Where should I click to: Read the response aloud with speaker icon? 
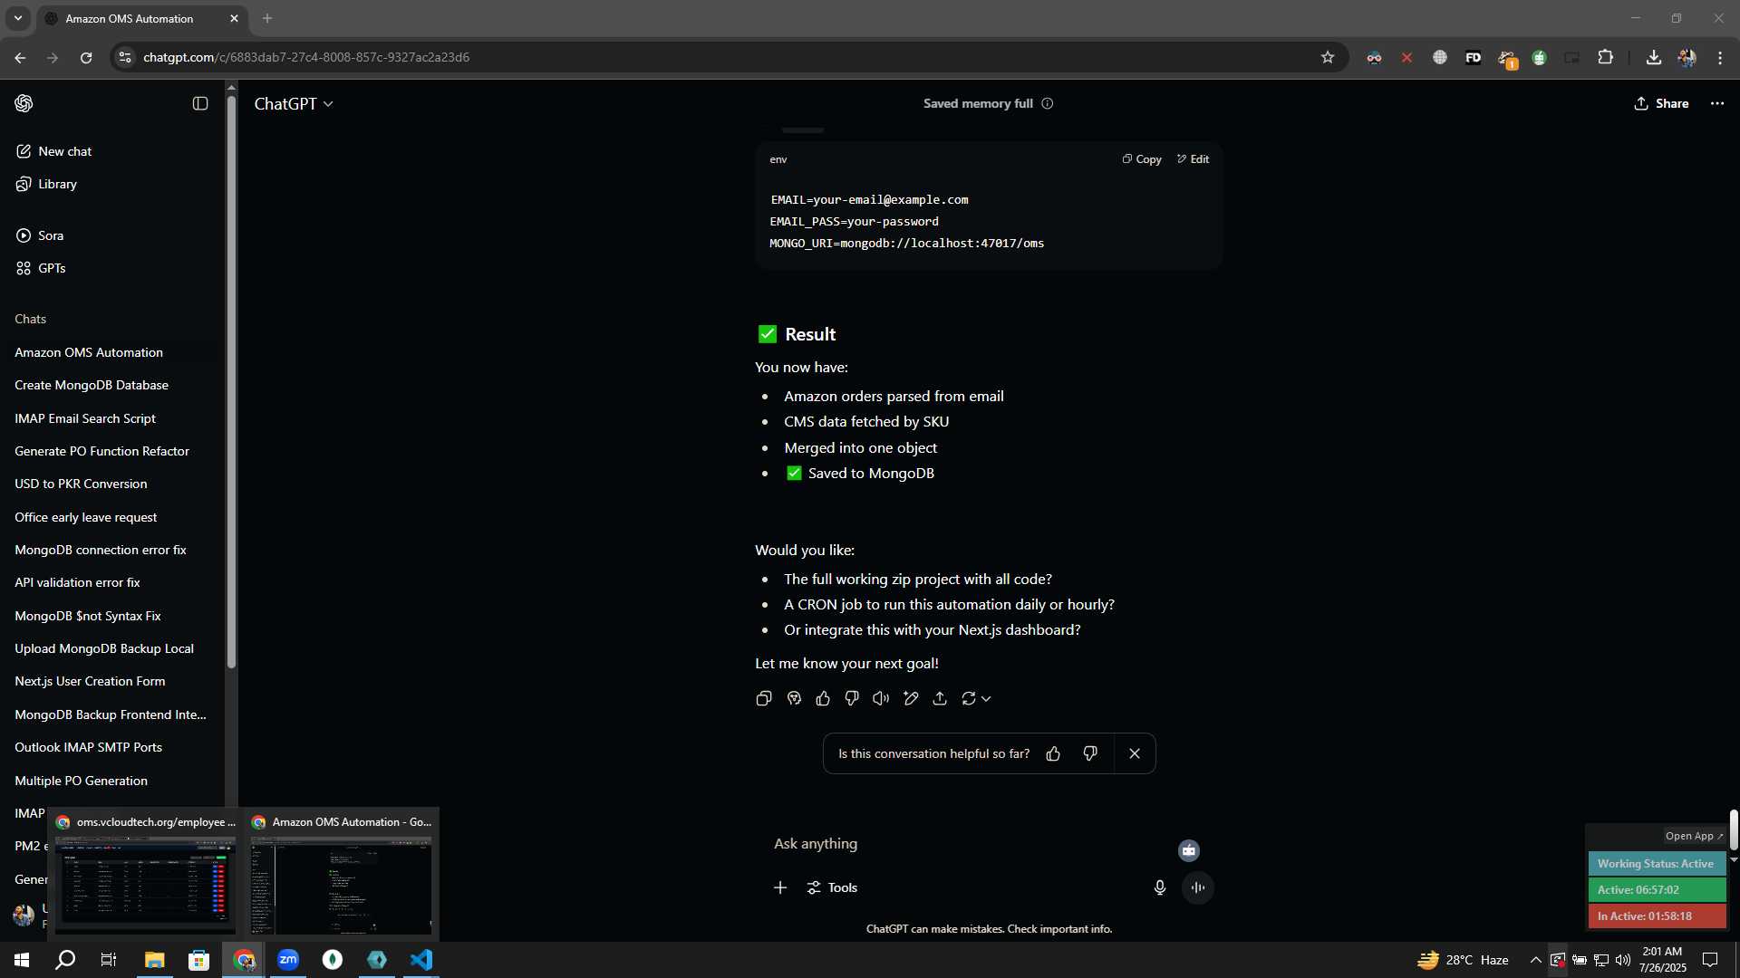[881, 698]
